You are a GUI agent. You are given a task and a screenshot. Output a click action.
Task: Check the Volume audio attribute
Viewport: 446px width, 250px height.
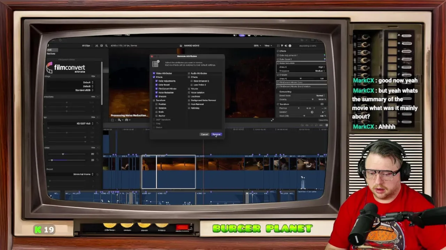(189, 89)
